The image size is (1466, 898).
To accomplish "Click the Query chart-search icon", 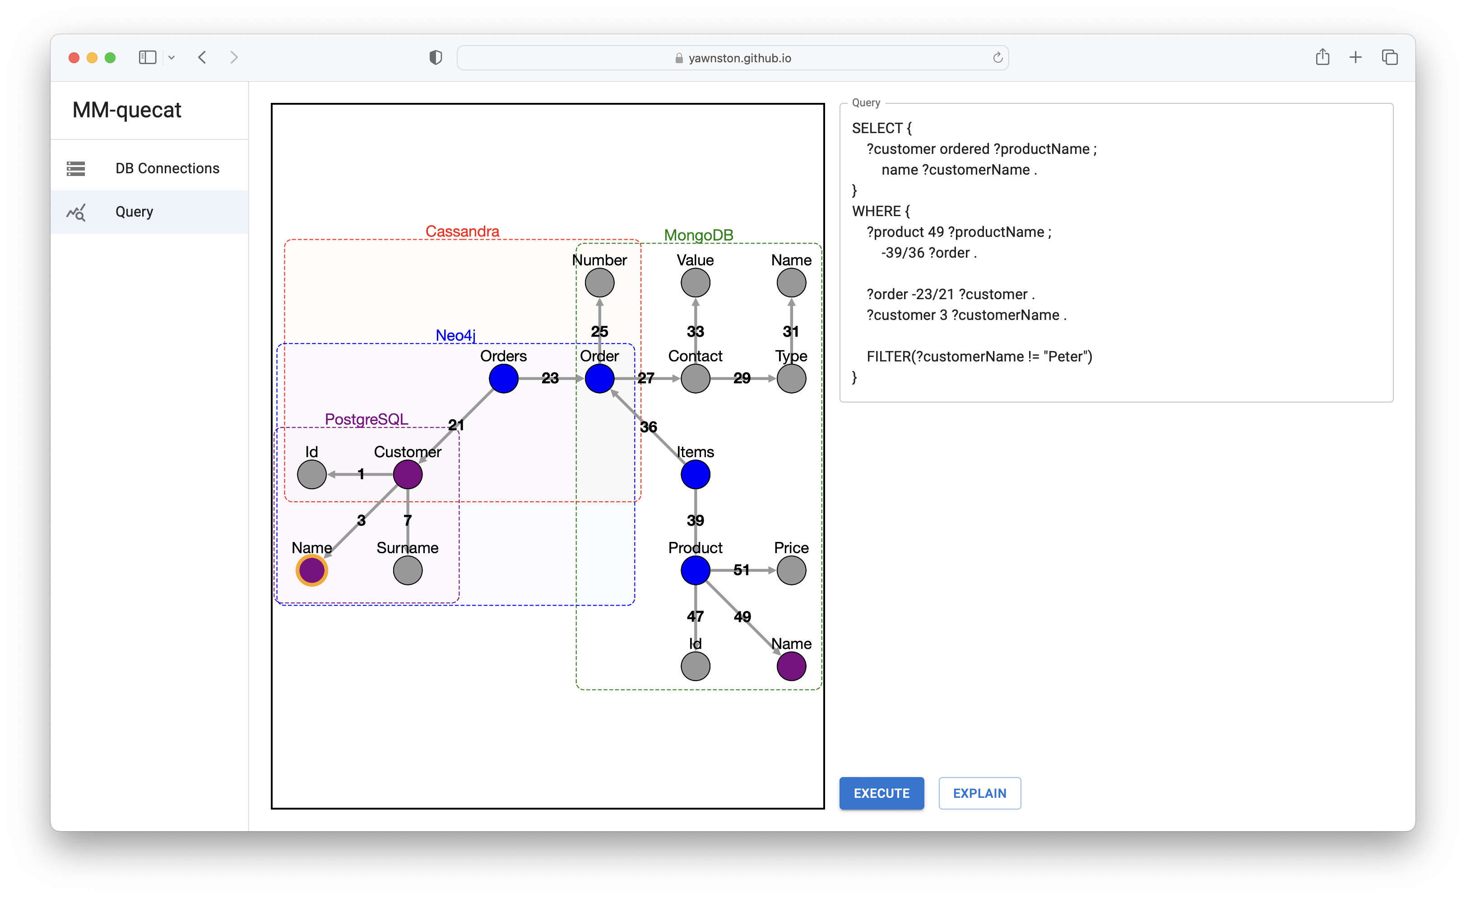I will (x=76, y=212).
